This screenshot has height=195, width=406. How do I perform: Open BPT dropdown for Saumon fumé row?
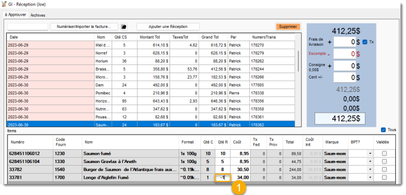[370, 153]
